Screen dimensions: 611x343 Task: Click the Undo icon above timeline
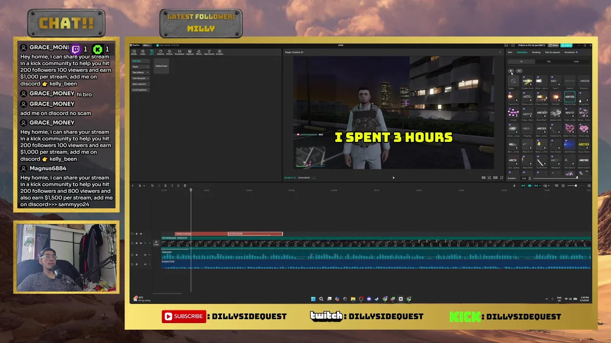pyautogui.click(x=152, y=186)
